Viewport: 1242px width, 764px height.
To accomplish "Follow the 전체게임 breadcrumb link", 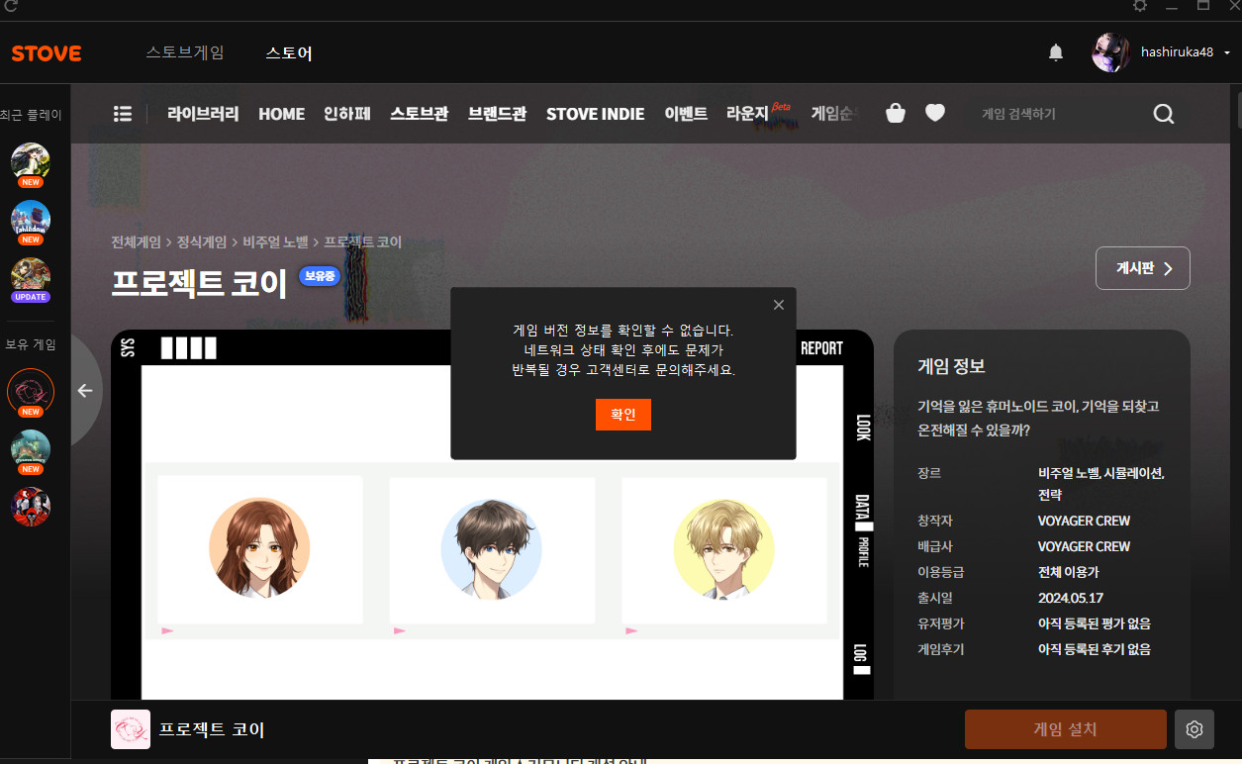I will click(x=136, y=241).
